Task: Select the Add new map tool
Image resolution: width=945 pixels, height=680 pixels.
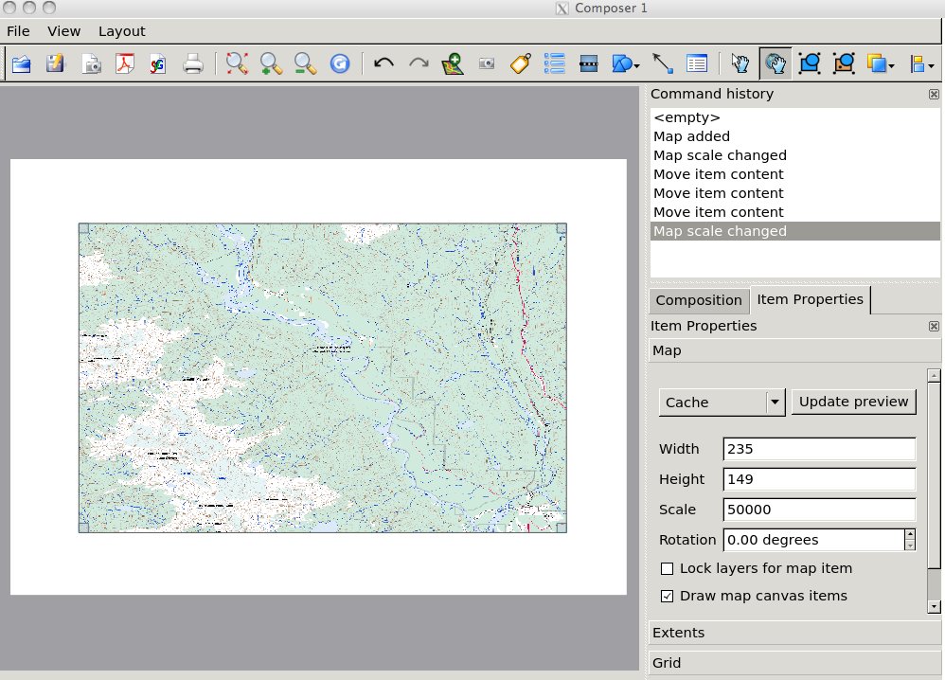Action: pos(453,63)
